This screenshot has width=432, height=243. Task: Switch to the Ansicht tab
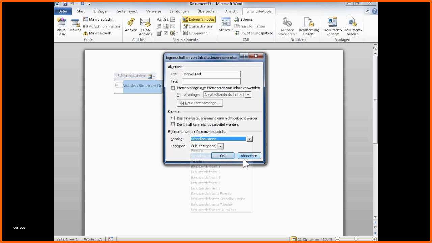click(x=232, y=11)
